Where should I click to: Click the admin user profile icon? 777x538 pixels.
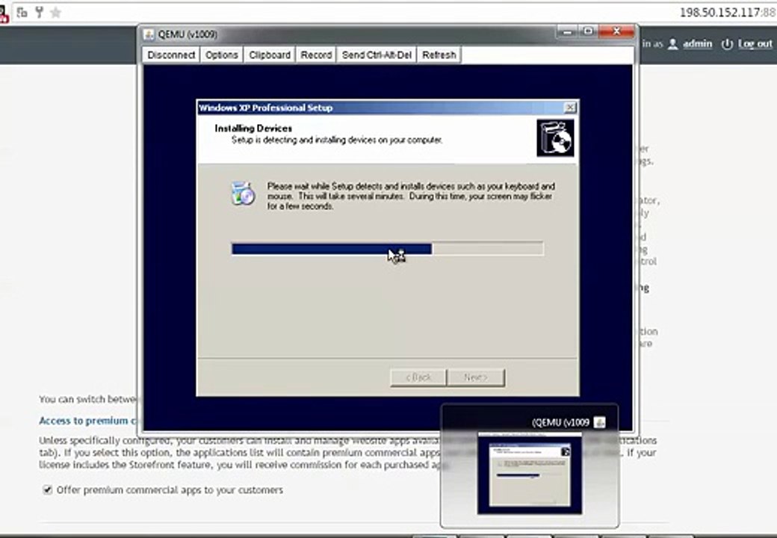pyautogui.click(x=672, y=44)
